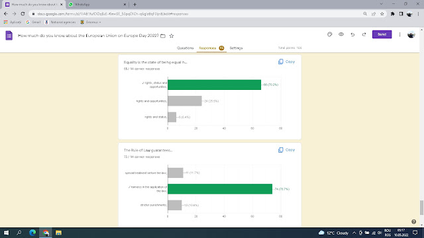Open the customize theme palette
This screenshot has width=424, height=238.
click(x=330, y=34)
